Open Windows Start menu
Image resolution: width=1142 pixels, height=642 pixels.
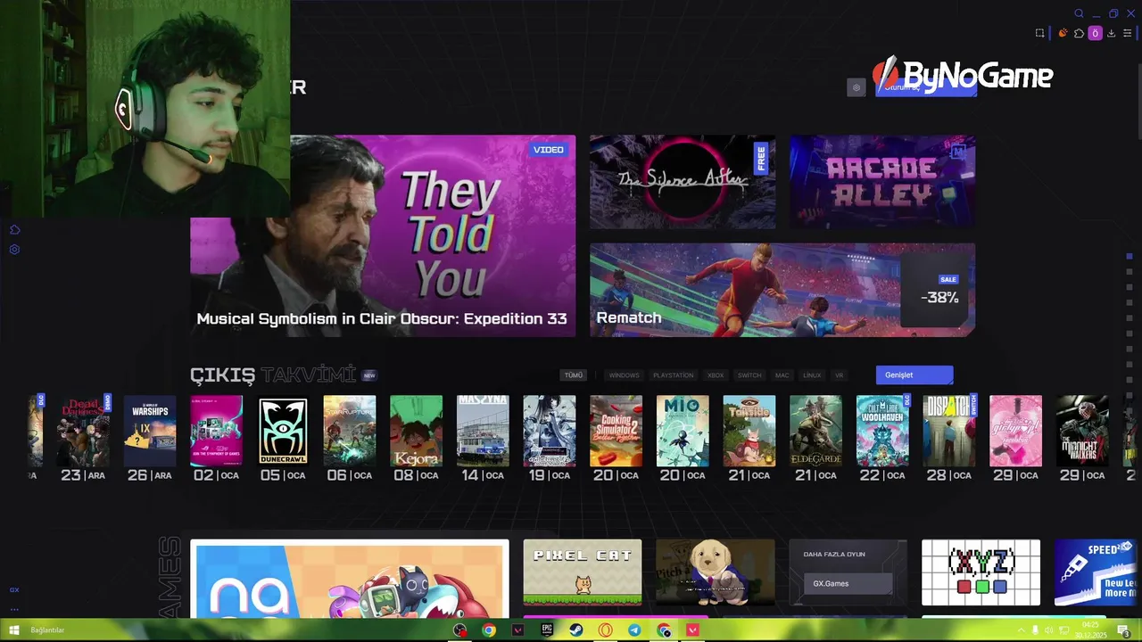pyautogui.click(x=14, y=630)
